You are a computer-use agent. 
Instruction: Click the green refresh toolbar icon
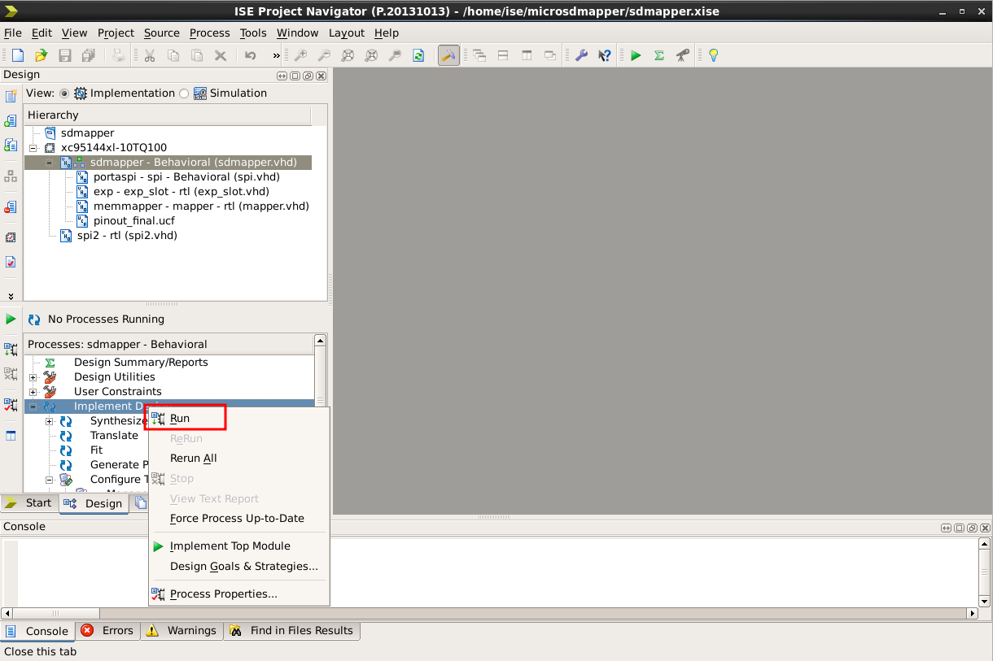[418, 55]
